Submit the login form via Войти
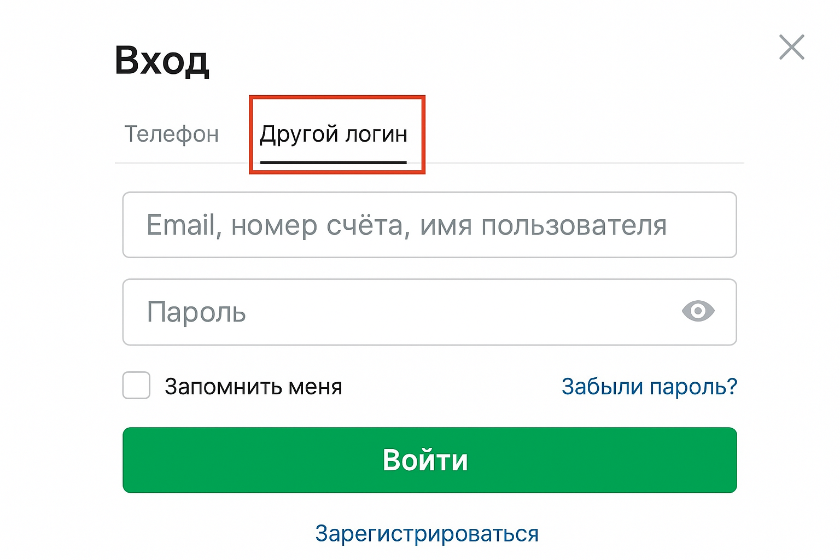Screen dimensions: 840x560 point(429,460)
